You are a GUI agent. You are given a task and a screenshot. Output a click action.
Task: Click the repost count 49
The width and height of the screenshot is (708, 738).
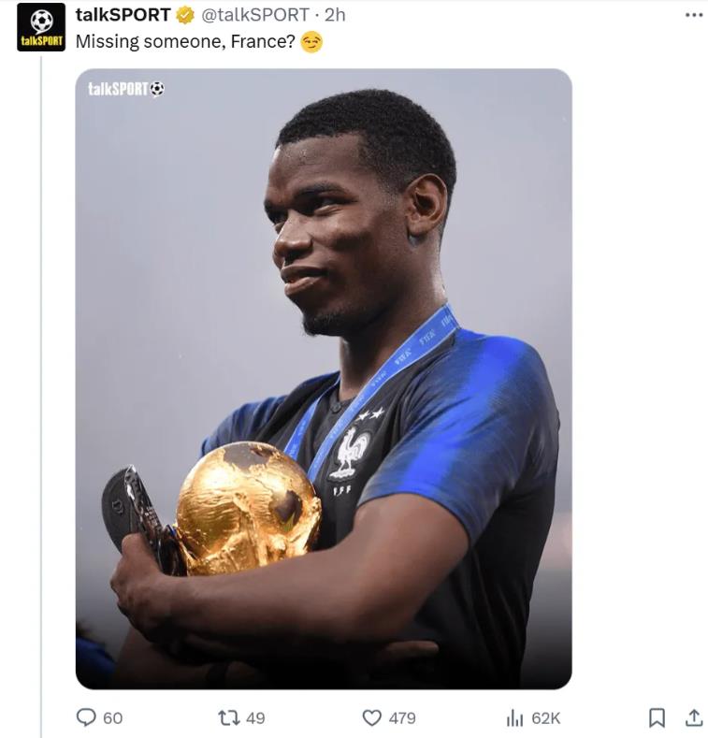click(255, 718)
